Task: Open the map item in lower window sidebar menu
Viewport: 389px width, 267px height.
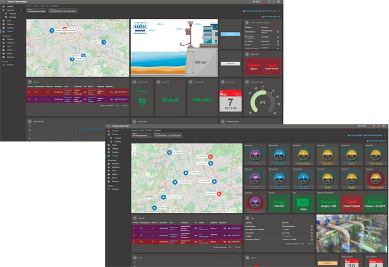Action: pyautogui.click(x=114, y=145)
